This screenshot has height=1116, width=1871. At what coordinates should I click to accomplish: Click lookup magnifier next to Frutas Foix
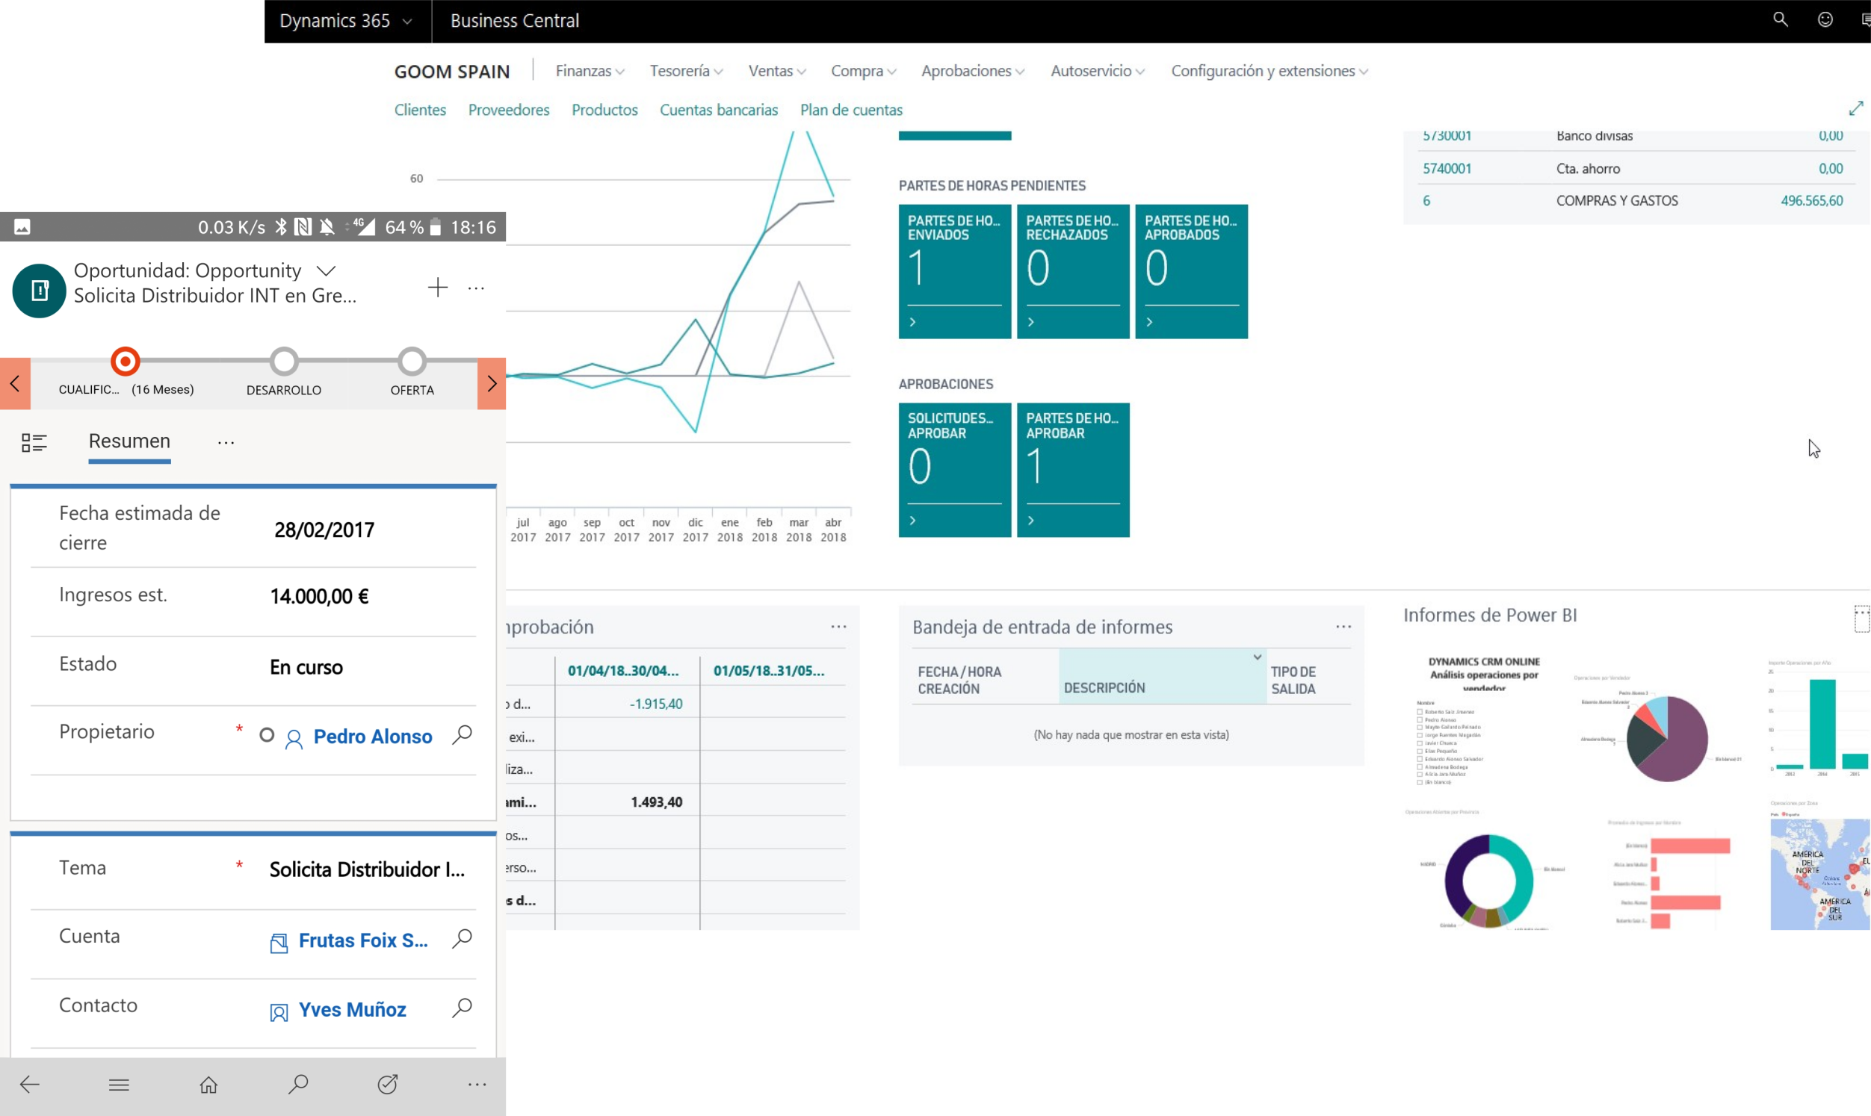point(462,938)
